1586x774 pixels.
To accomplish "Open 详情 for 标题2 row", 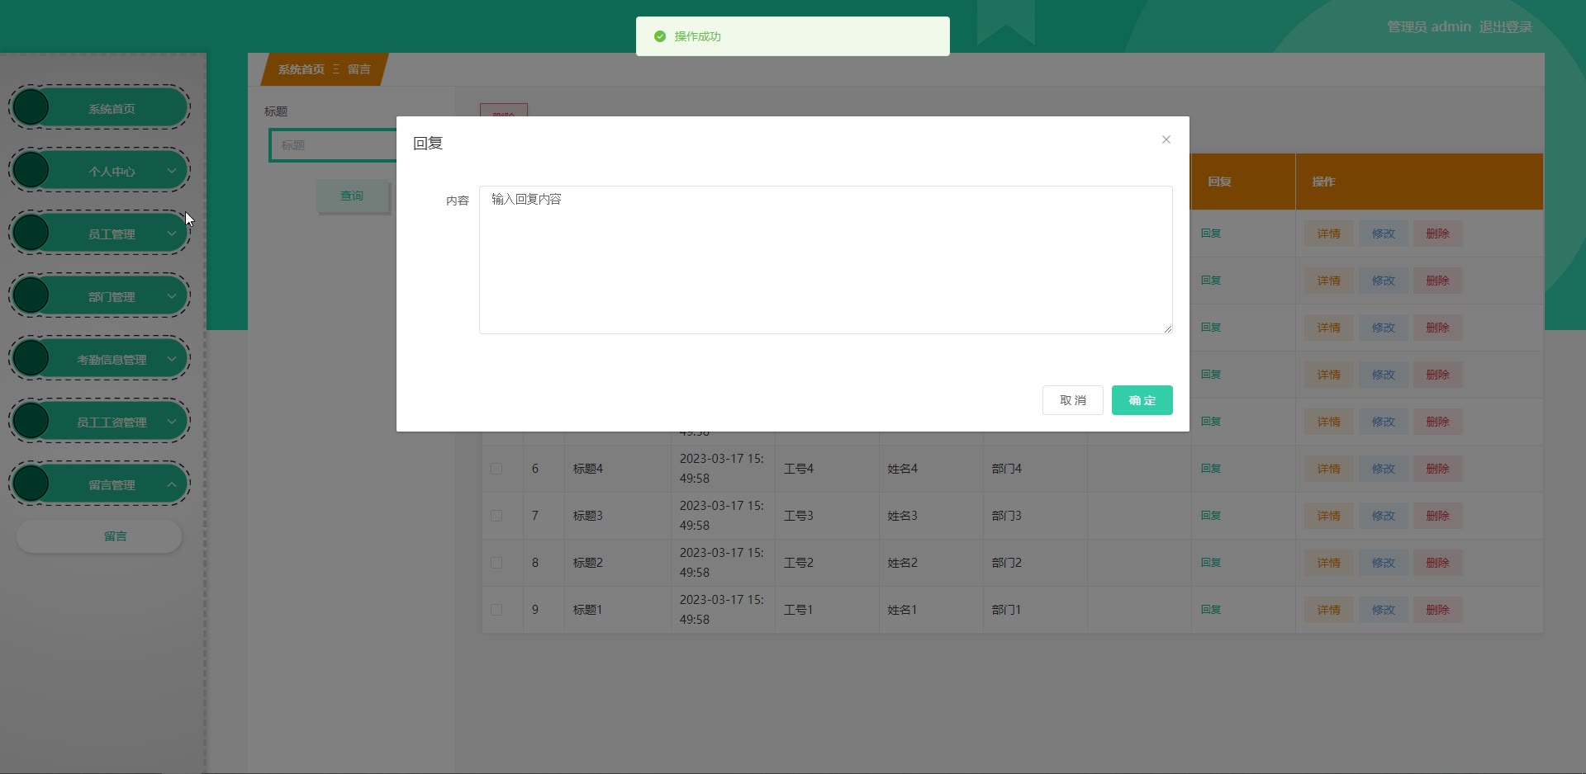I will click(1328, 563).
